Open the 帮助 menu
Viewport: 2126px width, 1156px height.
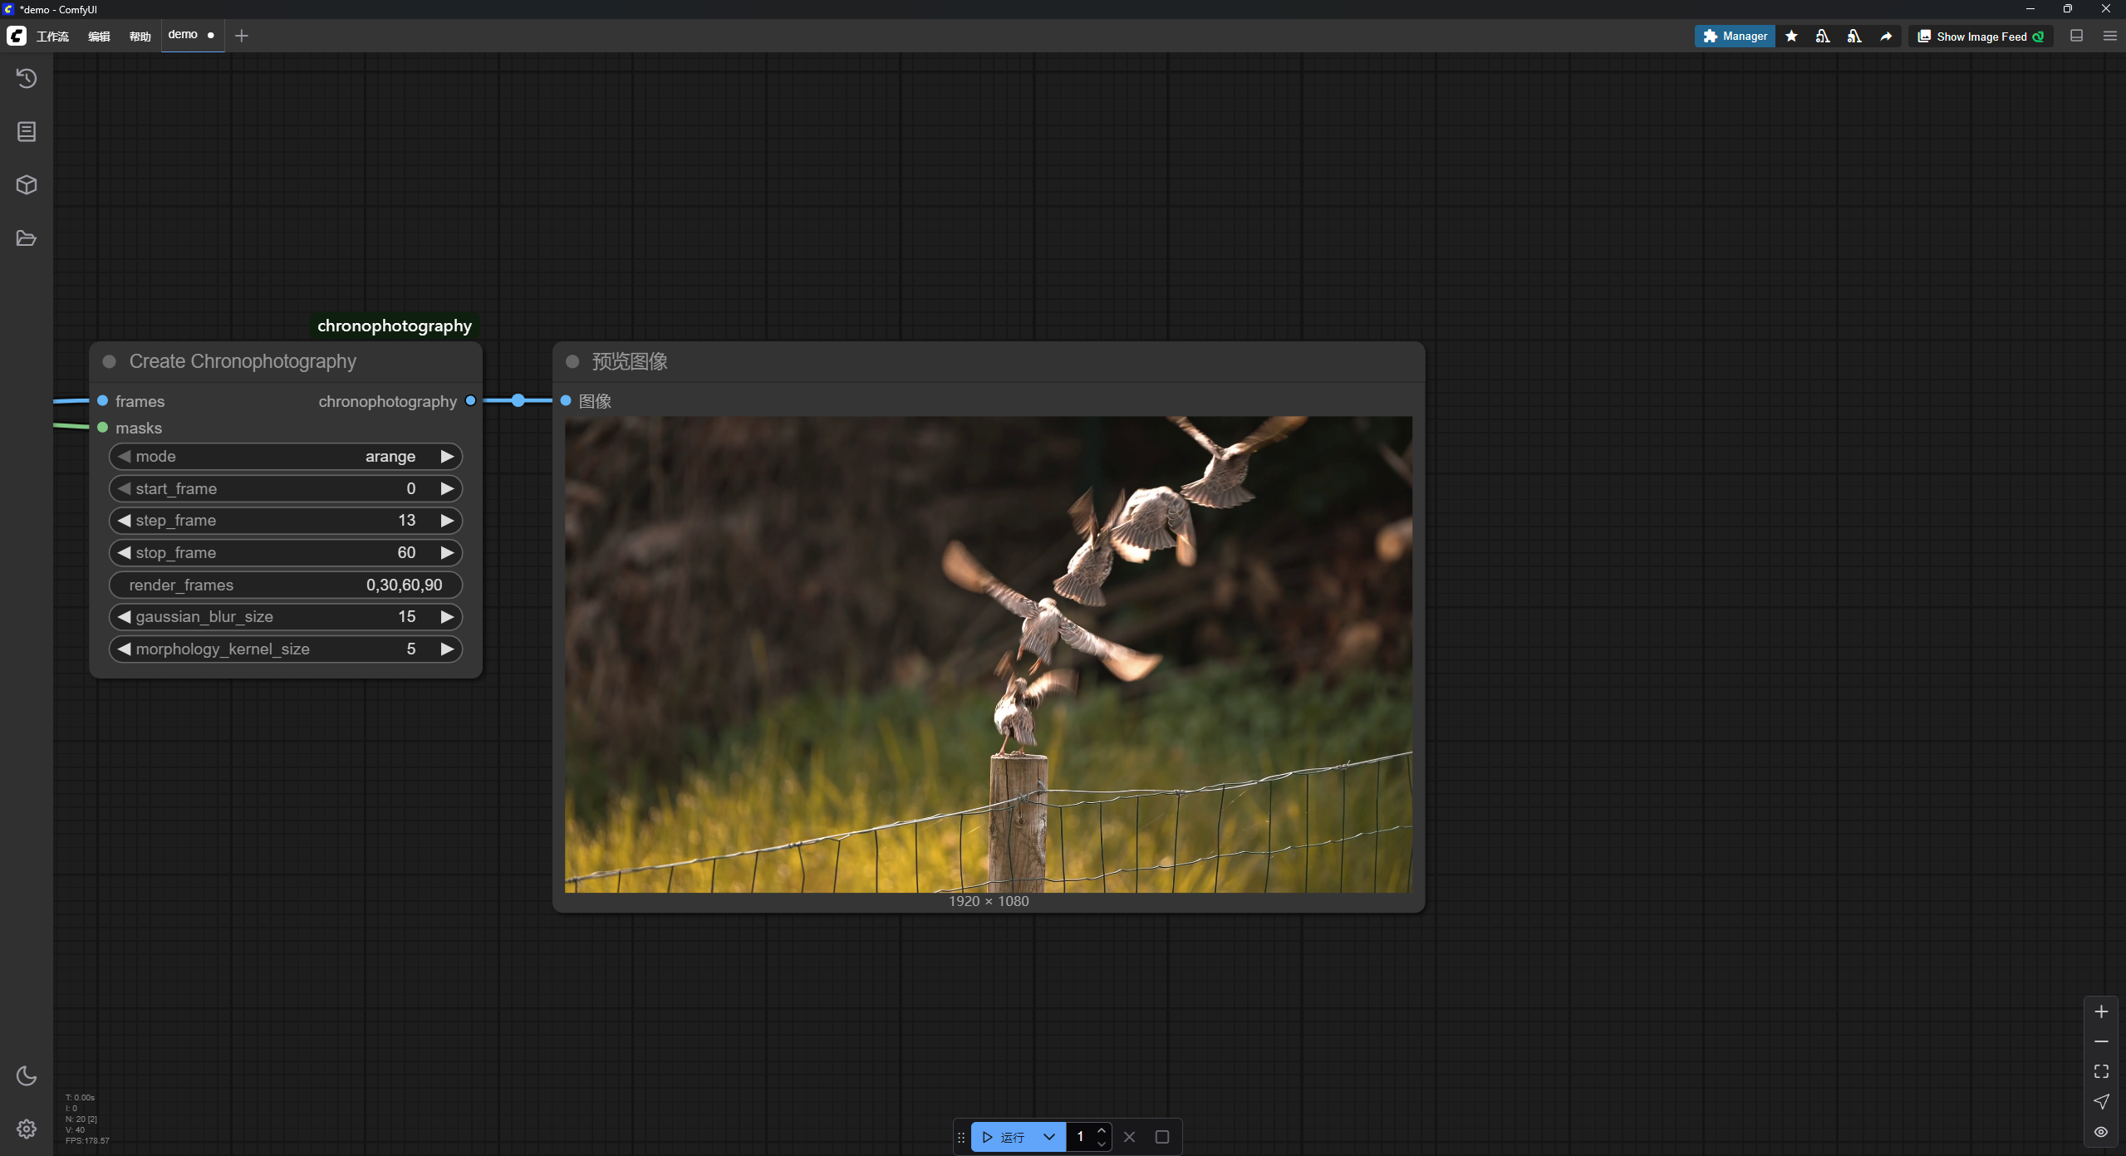[140, 37]
